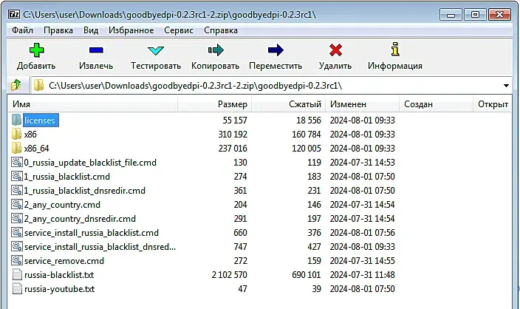Open the Справка menu
Image resolution: width=520 pixels, height=309 pixels.
coord(221,30)
